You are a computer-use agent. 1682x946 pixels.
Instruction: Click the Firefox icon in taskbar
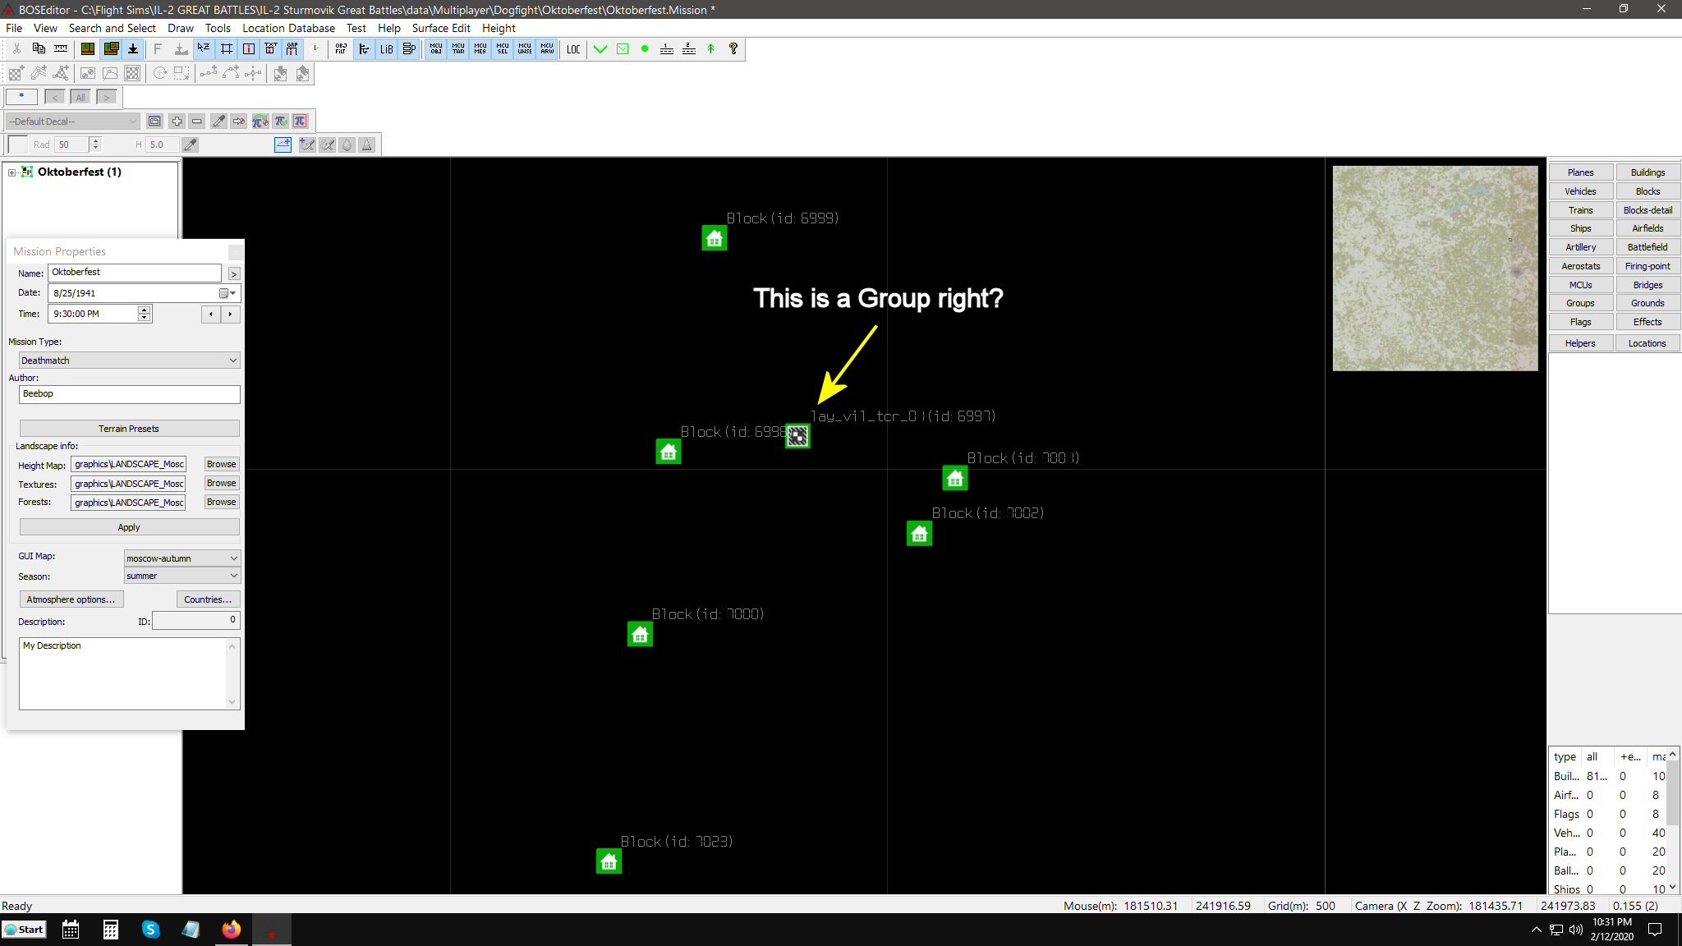232,930
